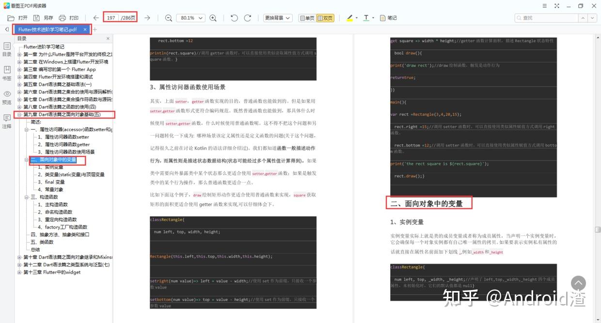Screen dimensions: 601x323
Task: Click root entry Flutter进阶学习笔记
Action: (44, 47)
